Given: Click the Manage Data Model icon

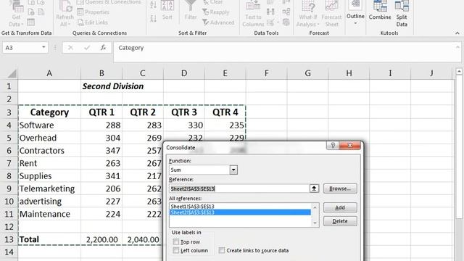Looking at the screenshot, I should (x=286, y=22).
